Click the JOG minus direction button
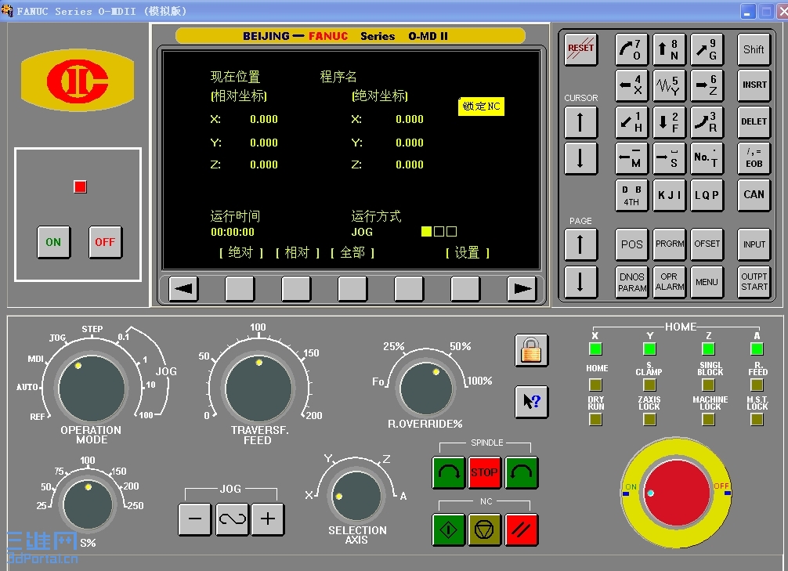The height and width of the screenshot is (571, 788). pos(194,519)
